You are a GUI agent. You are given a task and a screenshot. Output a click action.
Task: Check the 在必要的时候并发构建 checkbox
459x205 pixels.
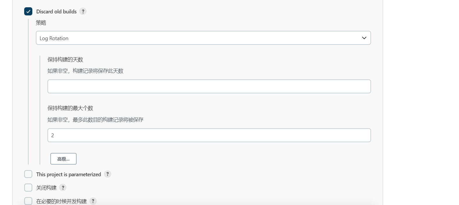28,201
